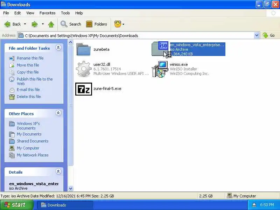Click the E-mail this file envelope icon
280x210 pixels.
(x=12, y=90)
